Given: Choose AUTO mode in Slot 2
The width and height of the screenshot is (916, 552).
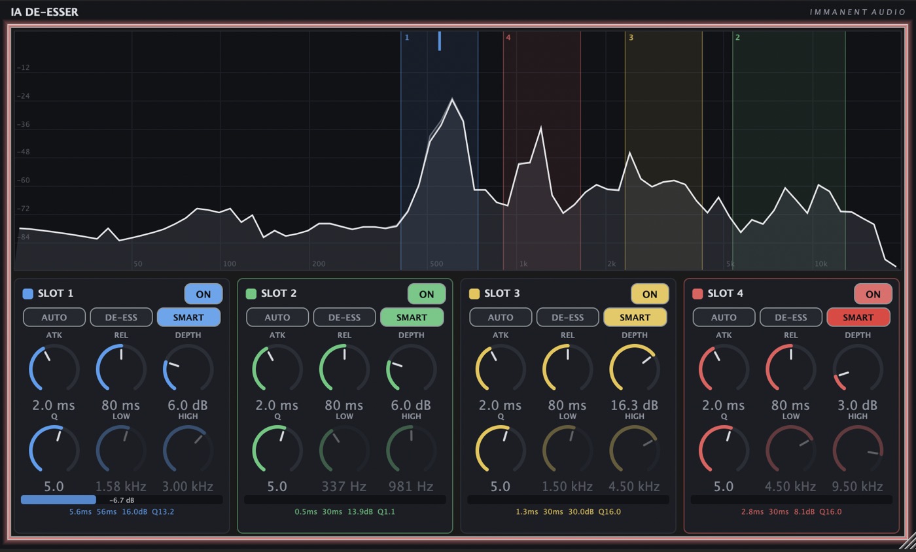Looking at the screenshot, I should tap(277, 317).
